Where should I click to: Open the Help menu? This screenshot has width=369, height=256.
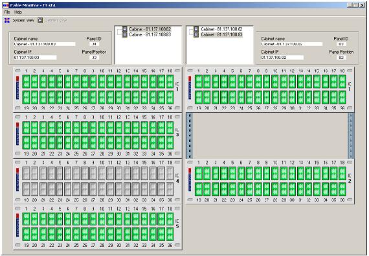(x=18, y=12)
